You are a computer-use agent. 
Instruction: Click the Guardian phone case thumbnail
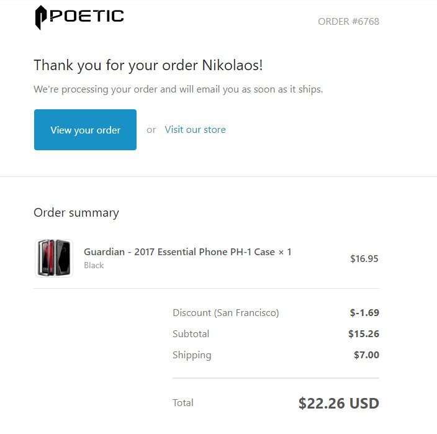(54, 258)
